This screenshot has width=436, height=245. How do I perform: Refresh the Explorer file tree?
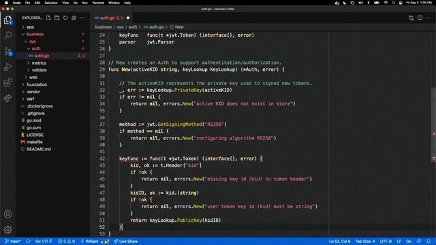tap(65, 18)
